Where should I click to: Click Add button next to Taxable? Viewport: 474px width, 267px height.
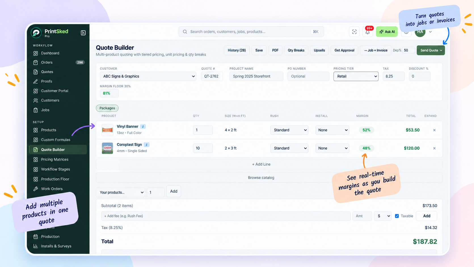(426, 216)
